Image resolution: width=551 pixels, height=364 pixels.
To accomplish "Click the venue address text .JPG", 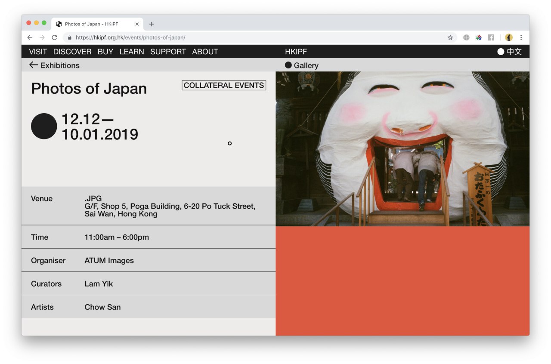I will point(93,198).
